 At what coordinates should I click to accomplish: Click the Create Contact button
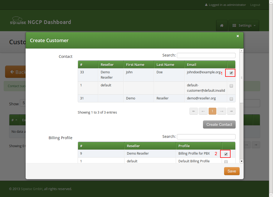point(219,124)
